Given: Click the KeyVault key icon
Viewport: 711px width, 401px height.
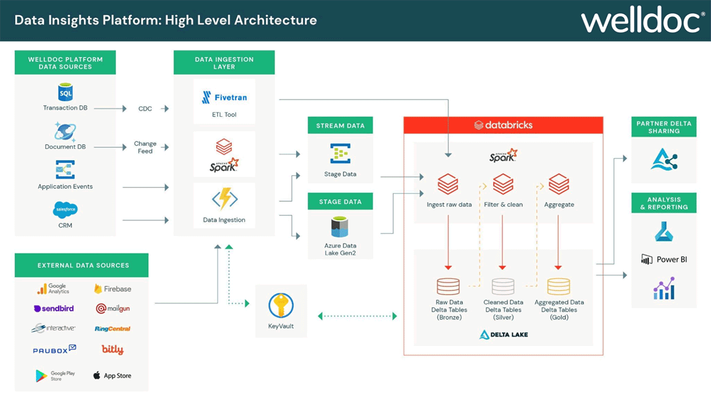Looking at the screenshot, I should (x=281, y=306).
